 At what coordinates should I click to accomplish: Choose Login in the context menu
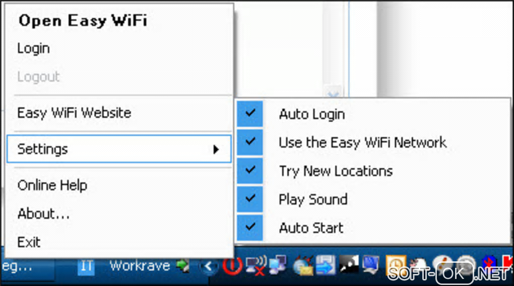[33, 48]
